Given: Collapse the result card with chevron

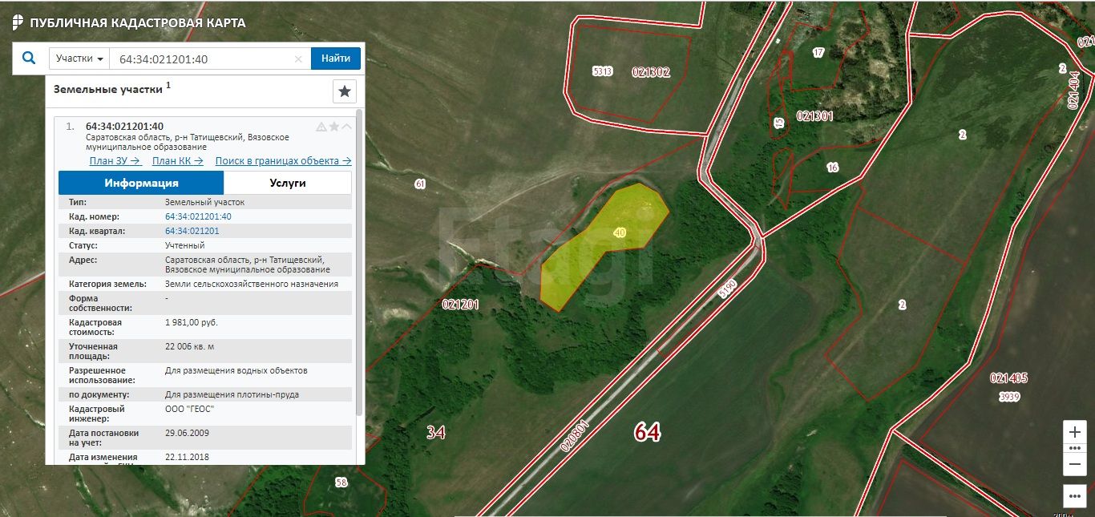Looking at the screenshot, I should (x=347, y=127).
